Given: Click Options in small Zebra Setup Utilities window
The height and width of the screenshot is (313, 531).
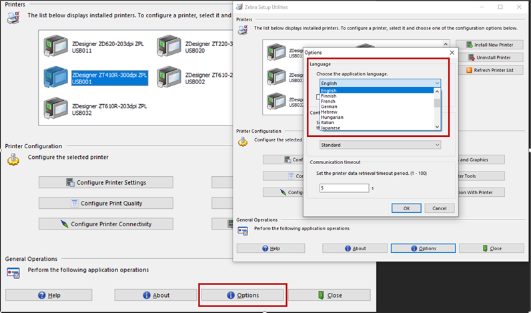Looking at the screenshot, I should [x=424, y=248].
